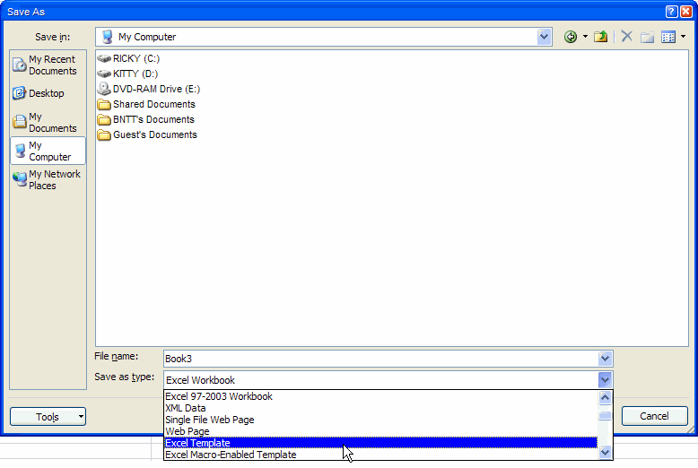Open the Tools dropdown menu

(x=48, y=417)
